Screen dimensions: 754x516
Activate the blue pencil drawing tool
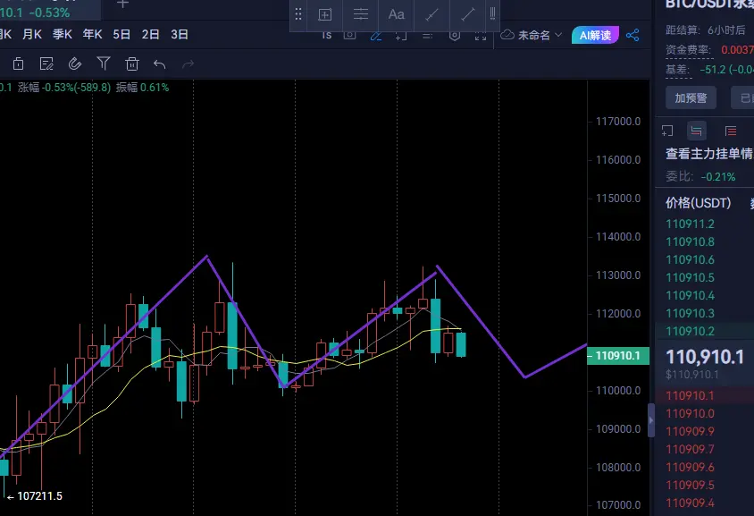376,36
